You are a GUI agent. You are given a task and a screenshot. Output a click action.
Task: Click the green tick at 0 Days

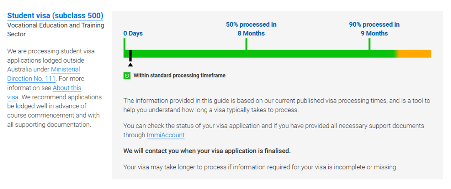pos(124,44)
